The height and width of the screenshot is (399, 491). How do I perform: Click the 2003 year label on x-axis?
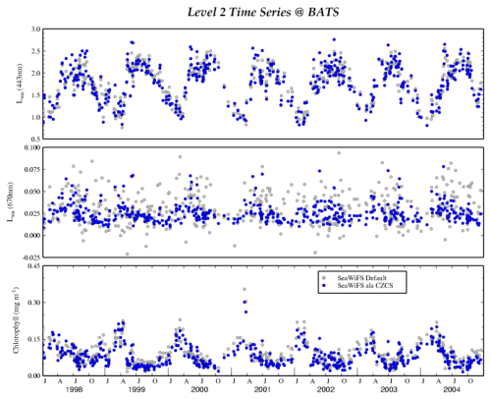pos(389,389)
